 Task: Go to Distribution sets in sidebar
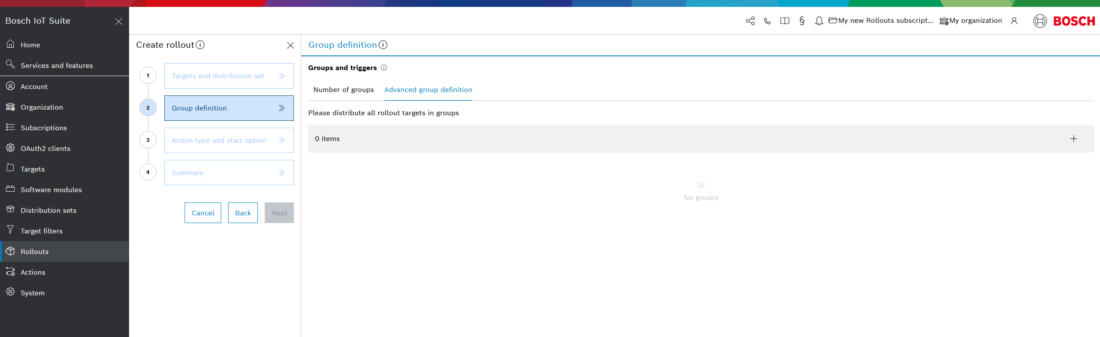click(48, 210)
